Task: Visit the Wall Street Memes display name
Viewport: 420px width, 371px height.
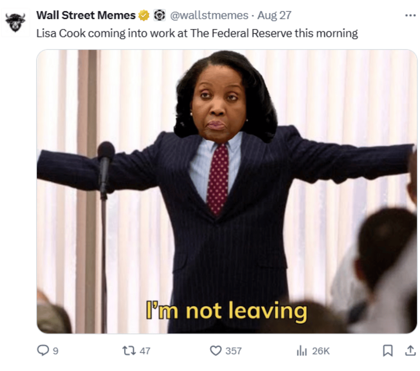Action: (x=86, y=15)
